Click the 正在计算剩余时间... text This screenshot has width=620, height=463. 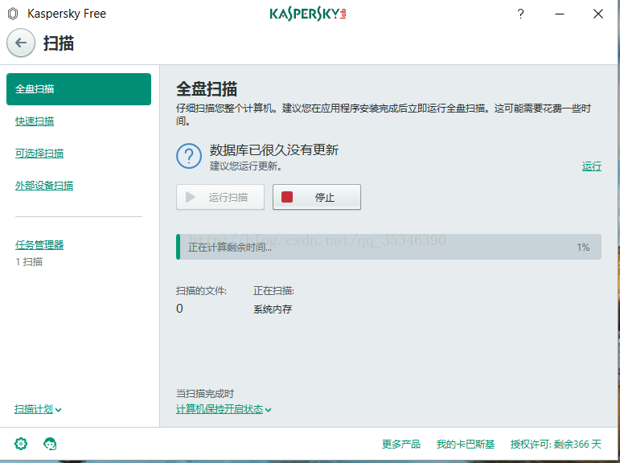pos(230,248)
